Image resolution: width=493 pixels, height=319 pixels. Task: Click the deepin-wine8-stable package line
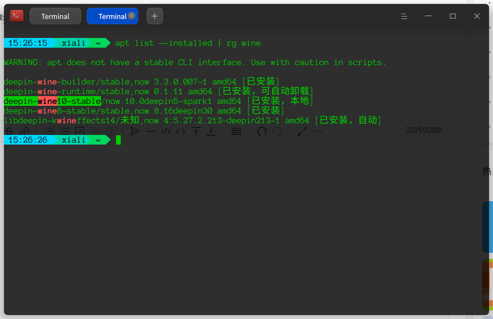click(x=144, y=111)
